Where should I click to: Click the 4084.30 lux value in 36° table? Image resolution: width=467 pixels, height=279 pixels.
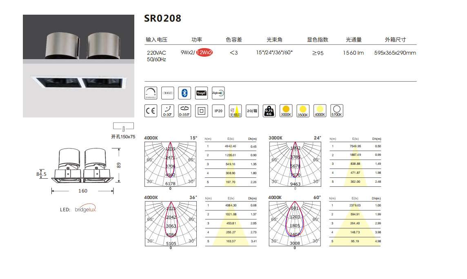231,205
